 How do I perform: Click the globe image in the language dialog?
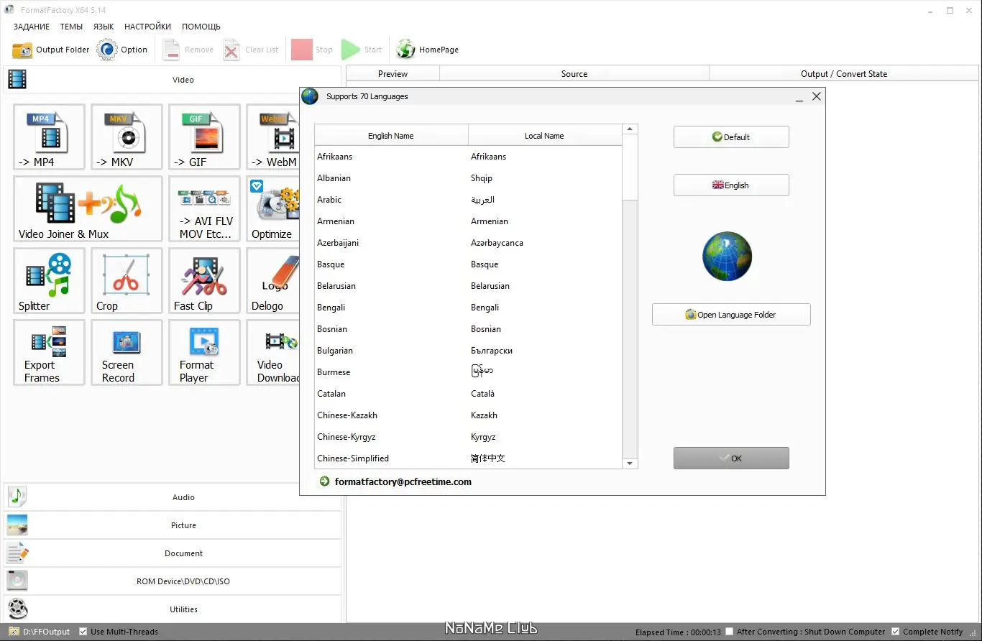tap(728, 256)
